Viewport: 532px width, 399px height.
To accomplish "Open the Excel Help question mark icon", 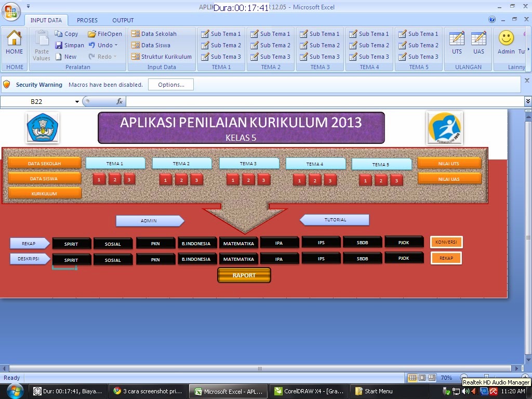I will click(x=492, y=19).
